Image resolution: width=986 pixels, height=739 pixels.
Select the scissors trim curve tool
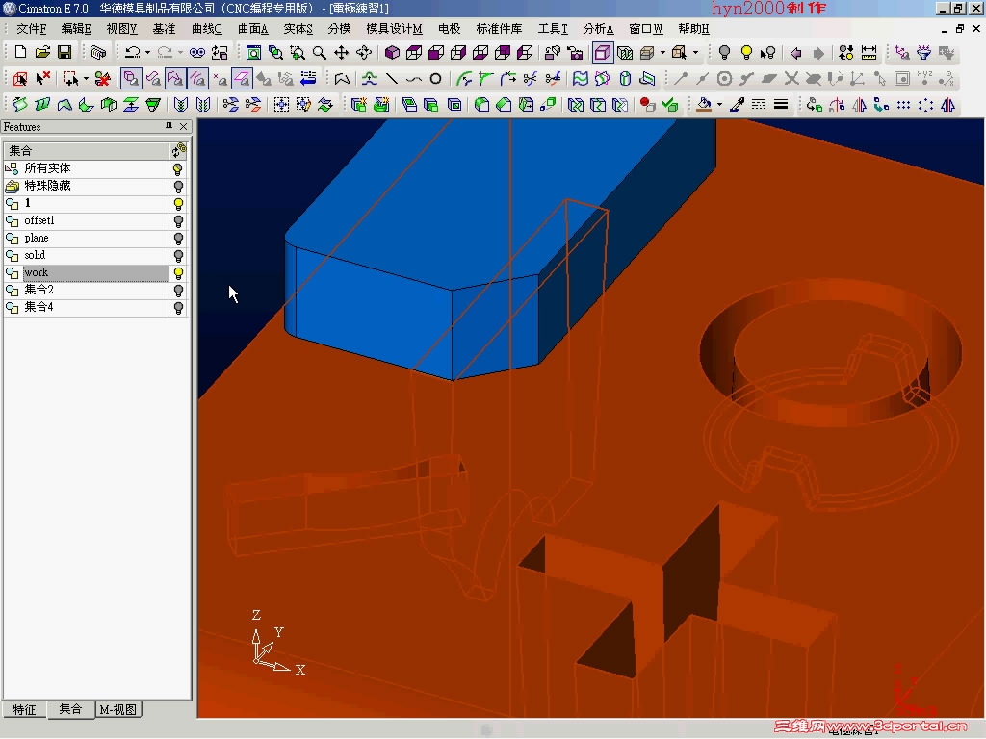[x=531, y=79]
